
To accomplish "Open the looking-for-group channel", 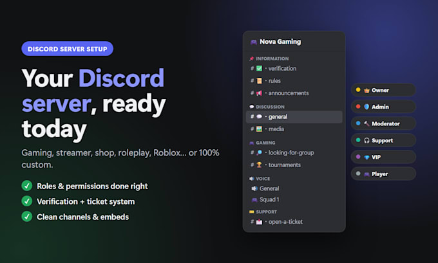I will coord(294,152).
